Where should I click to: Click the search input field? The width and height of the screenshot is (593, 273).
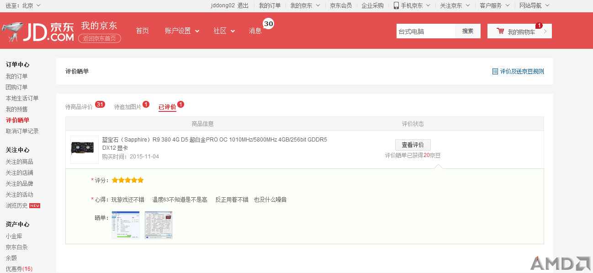426,31
